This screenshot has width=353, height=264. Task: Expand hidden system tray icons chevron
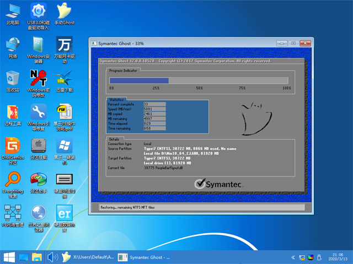[x=292, y=257]
